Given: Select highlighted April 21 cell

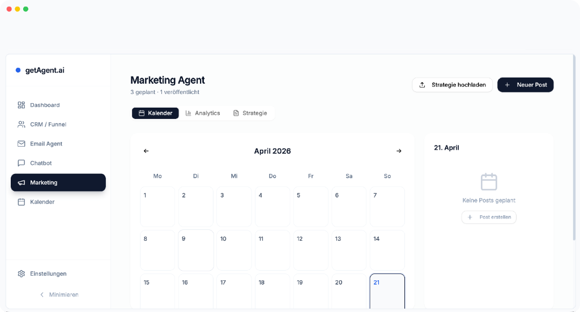Looking at the screenshot, I should (x=387, y=291).
